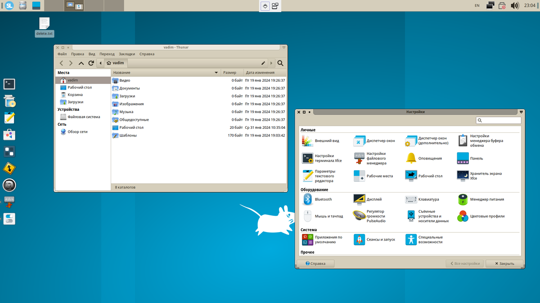Click sort arrow on Название column
540x303 pixels.
point(216,72)
